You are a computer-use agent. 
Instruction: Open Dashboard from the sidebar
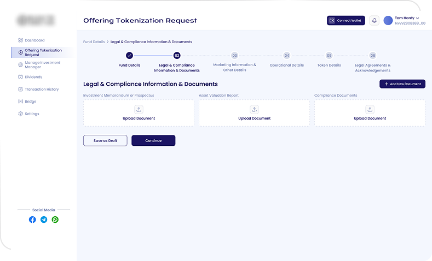point(34,40)
